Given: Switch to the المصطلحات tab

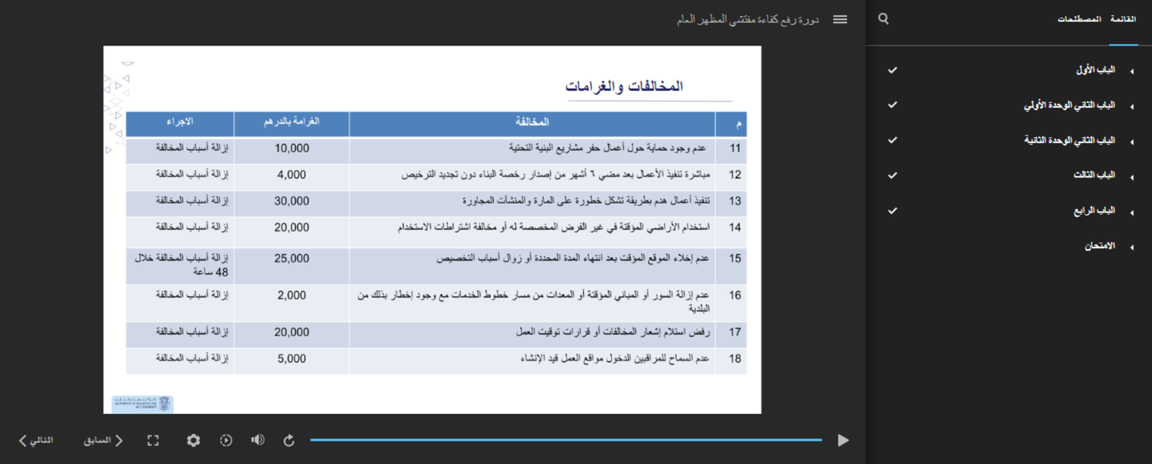Looking at the screenshot, I should point(1079,18).
